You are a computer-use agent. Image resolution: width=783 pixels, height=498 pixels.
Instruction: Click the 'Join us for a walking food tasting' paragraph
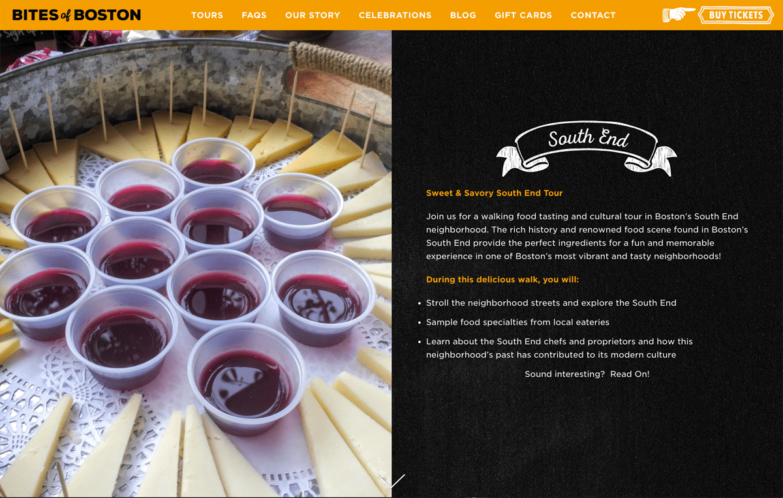(x=587, y=236)
